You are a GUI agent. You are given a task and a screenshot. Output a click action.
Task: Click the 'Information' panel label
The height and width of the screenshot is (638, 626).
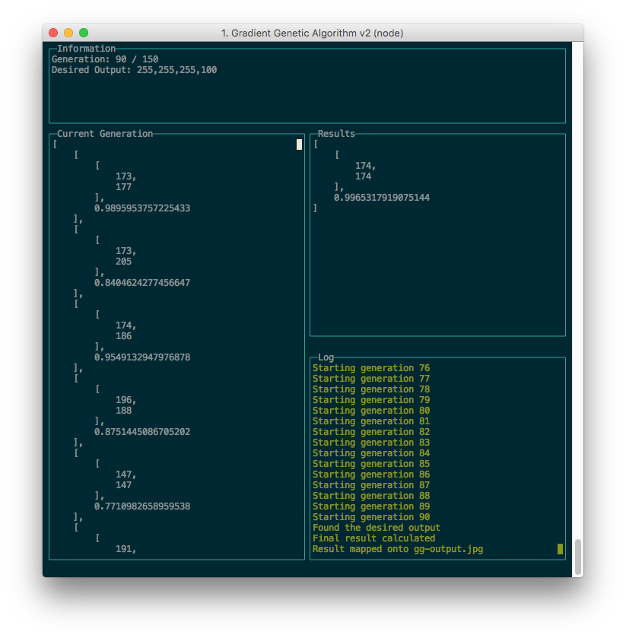(x=86, y=49)
